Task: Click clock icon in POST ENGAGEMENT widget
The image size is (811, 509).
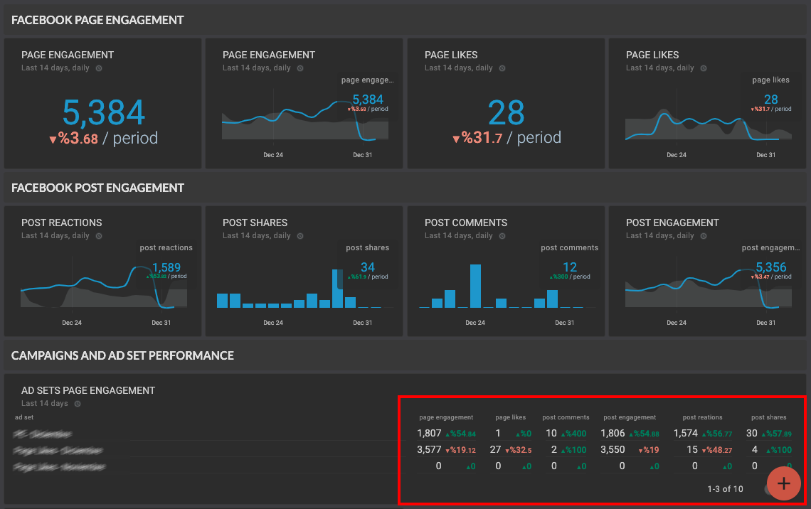Action: [x=704, y=236]
